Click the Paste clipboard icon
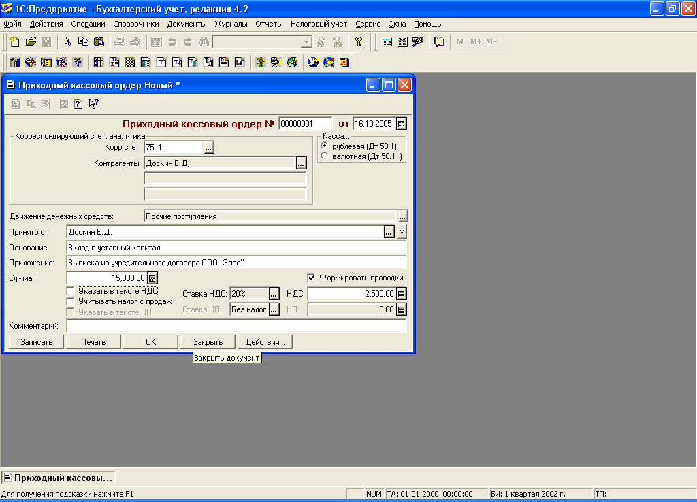Screen dimensions: 697x502 click(x=99, y=41)
